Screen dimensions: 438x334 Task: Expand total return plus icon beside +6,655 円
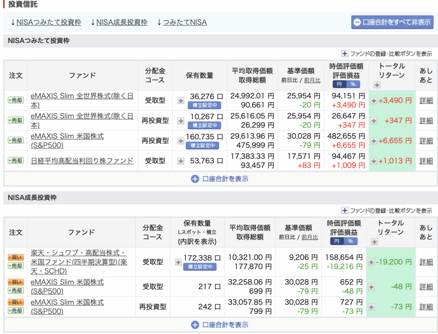point(374,141)
